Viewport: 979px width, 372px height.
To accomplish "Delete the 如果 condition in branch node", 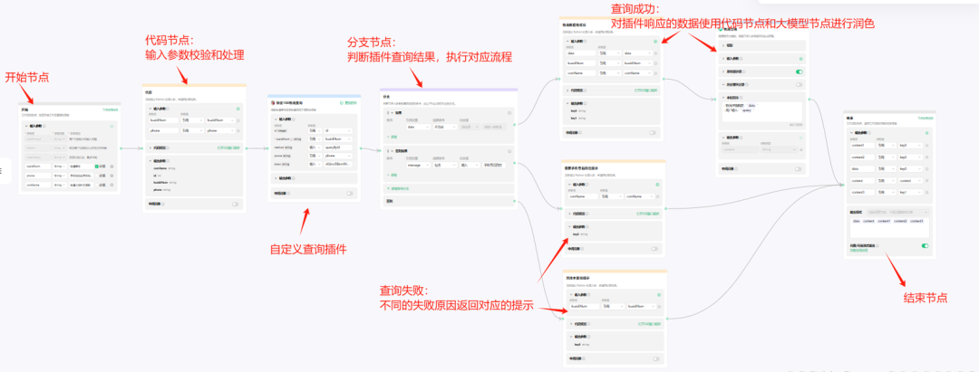I will 509,113.
